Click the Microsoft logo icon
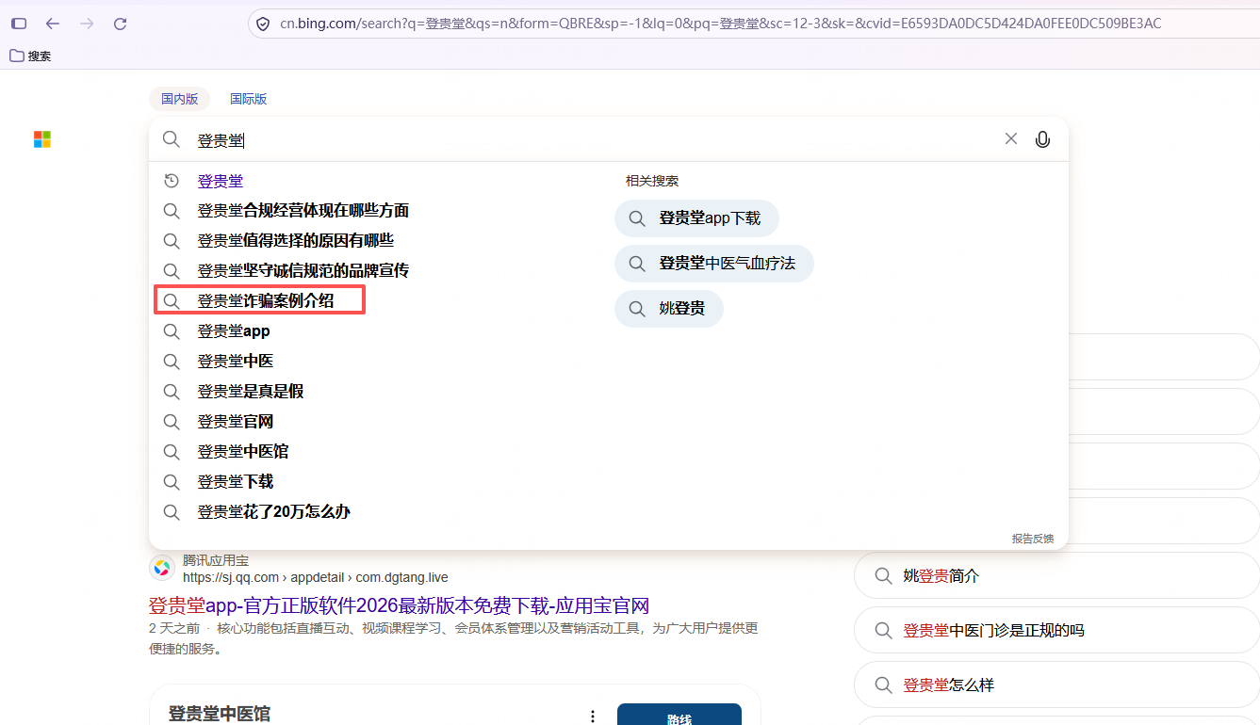1260x725 pixels. point(42,139)
